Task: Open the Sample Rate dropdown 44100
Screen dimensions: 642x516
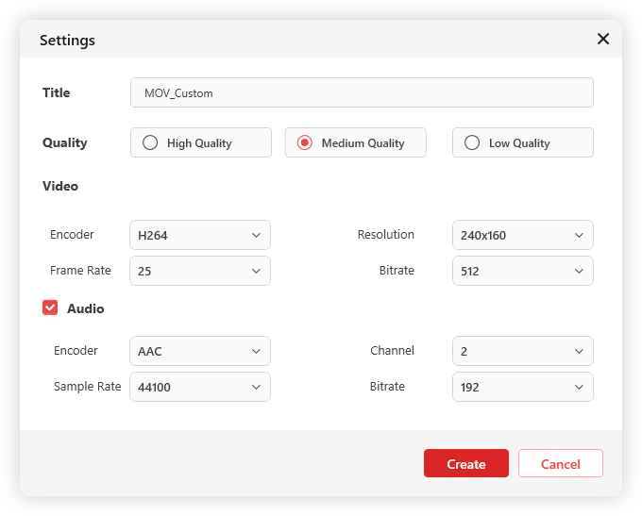Action: pyautogui.click(x=200, y=387)
